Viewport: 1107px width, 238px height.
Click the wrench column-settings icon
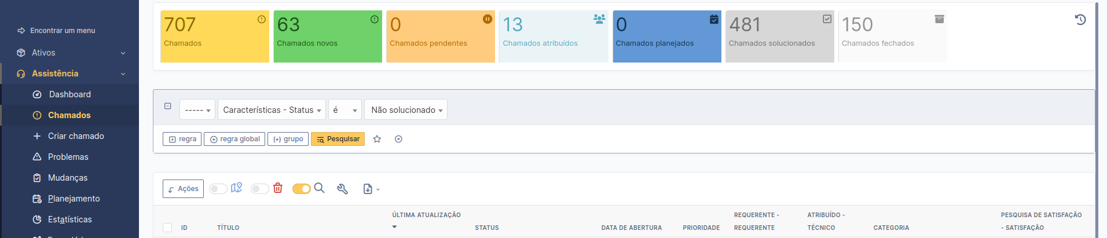[342, 189]
